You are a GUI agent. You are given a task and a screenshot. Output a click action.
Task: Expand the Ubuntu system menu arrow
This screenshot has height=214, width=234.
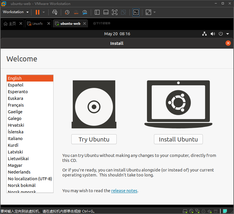click(x=228, y=34)
